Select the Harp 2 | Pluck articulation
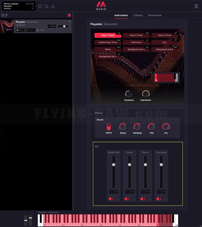This screenshot has height=227, width=202. click(136, 35)
